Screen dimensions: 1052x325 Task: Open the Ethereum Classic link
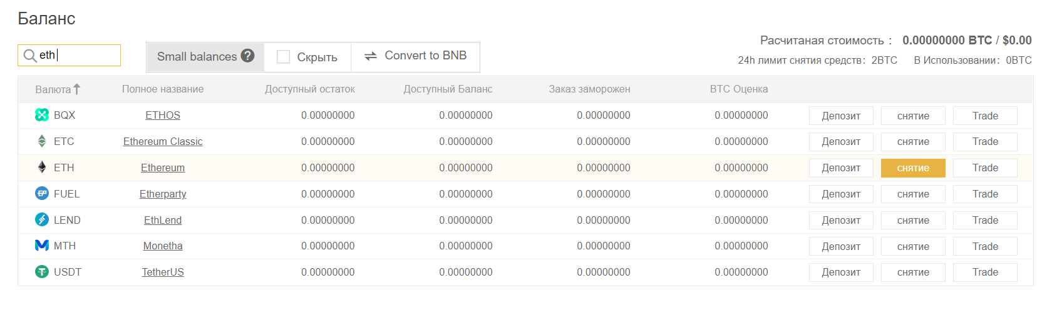(x=163, y=141)
